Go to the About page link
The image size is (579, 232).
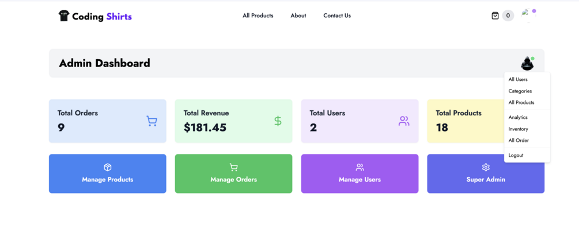(x=298, y=16)
